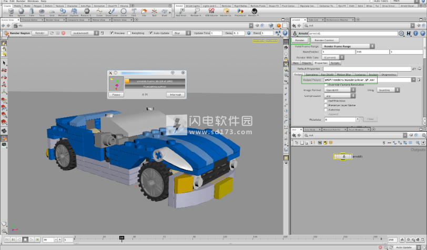Viewport: 427px width, 250px height.
Task: Enable Override Camera Resolution checkbox
Action: pos(326,85)
